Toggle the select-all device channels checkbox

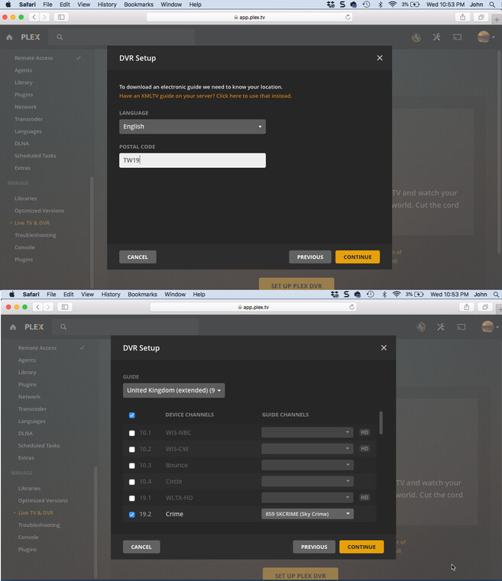pos(131,415)
